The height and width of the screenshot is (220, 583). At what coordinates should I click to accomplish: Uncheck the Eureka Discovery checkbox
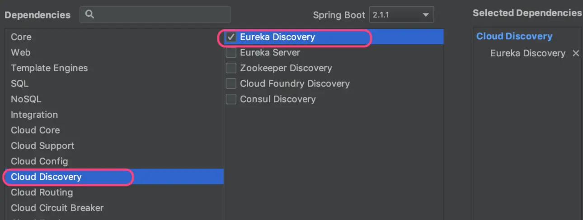231,37
